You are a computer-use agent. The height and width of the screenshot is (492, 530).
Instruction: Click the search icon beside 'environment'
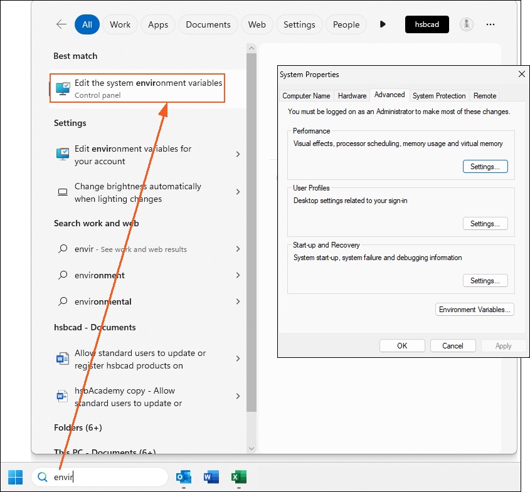coord(63,275)
